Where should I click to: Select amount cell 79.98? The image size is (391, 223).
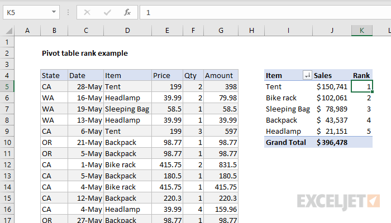click(221, 98)
